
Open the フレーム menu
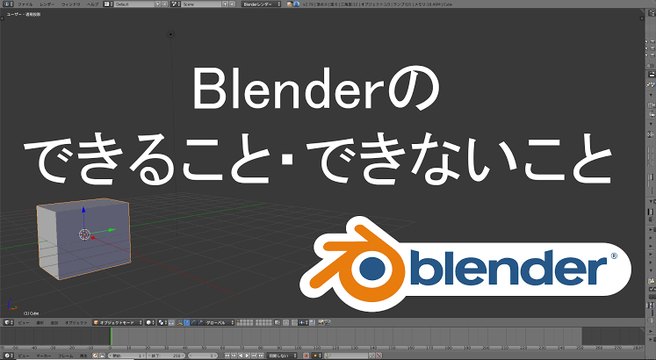65,356
